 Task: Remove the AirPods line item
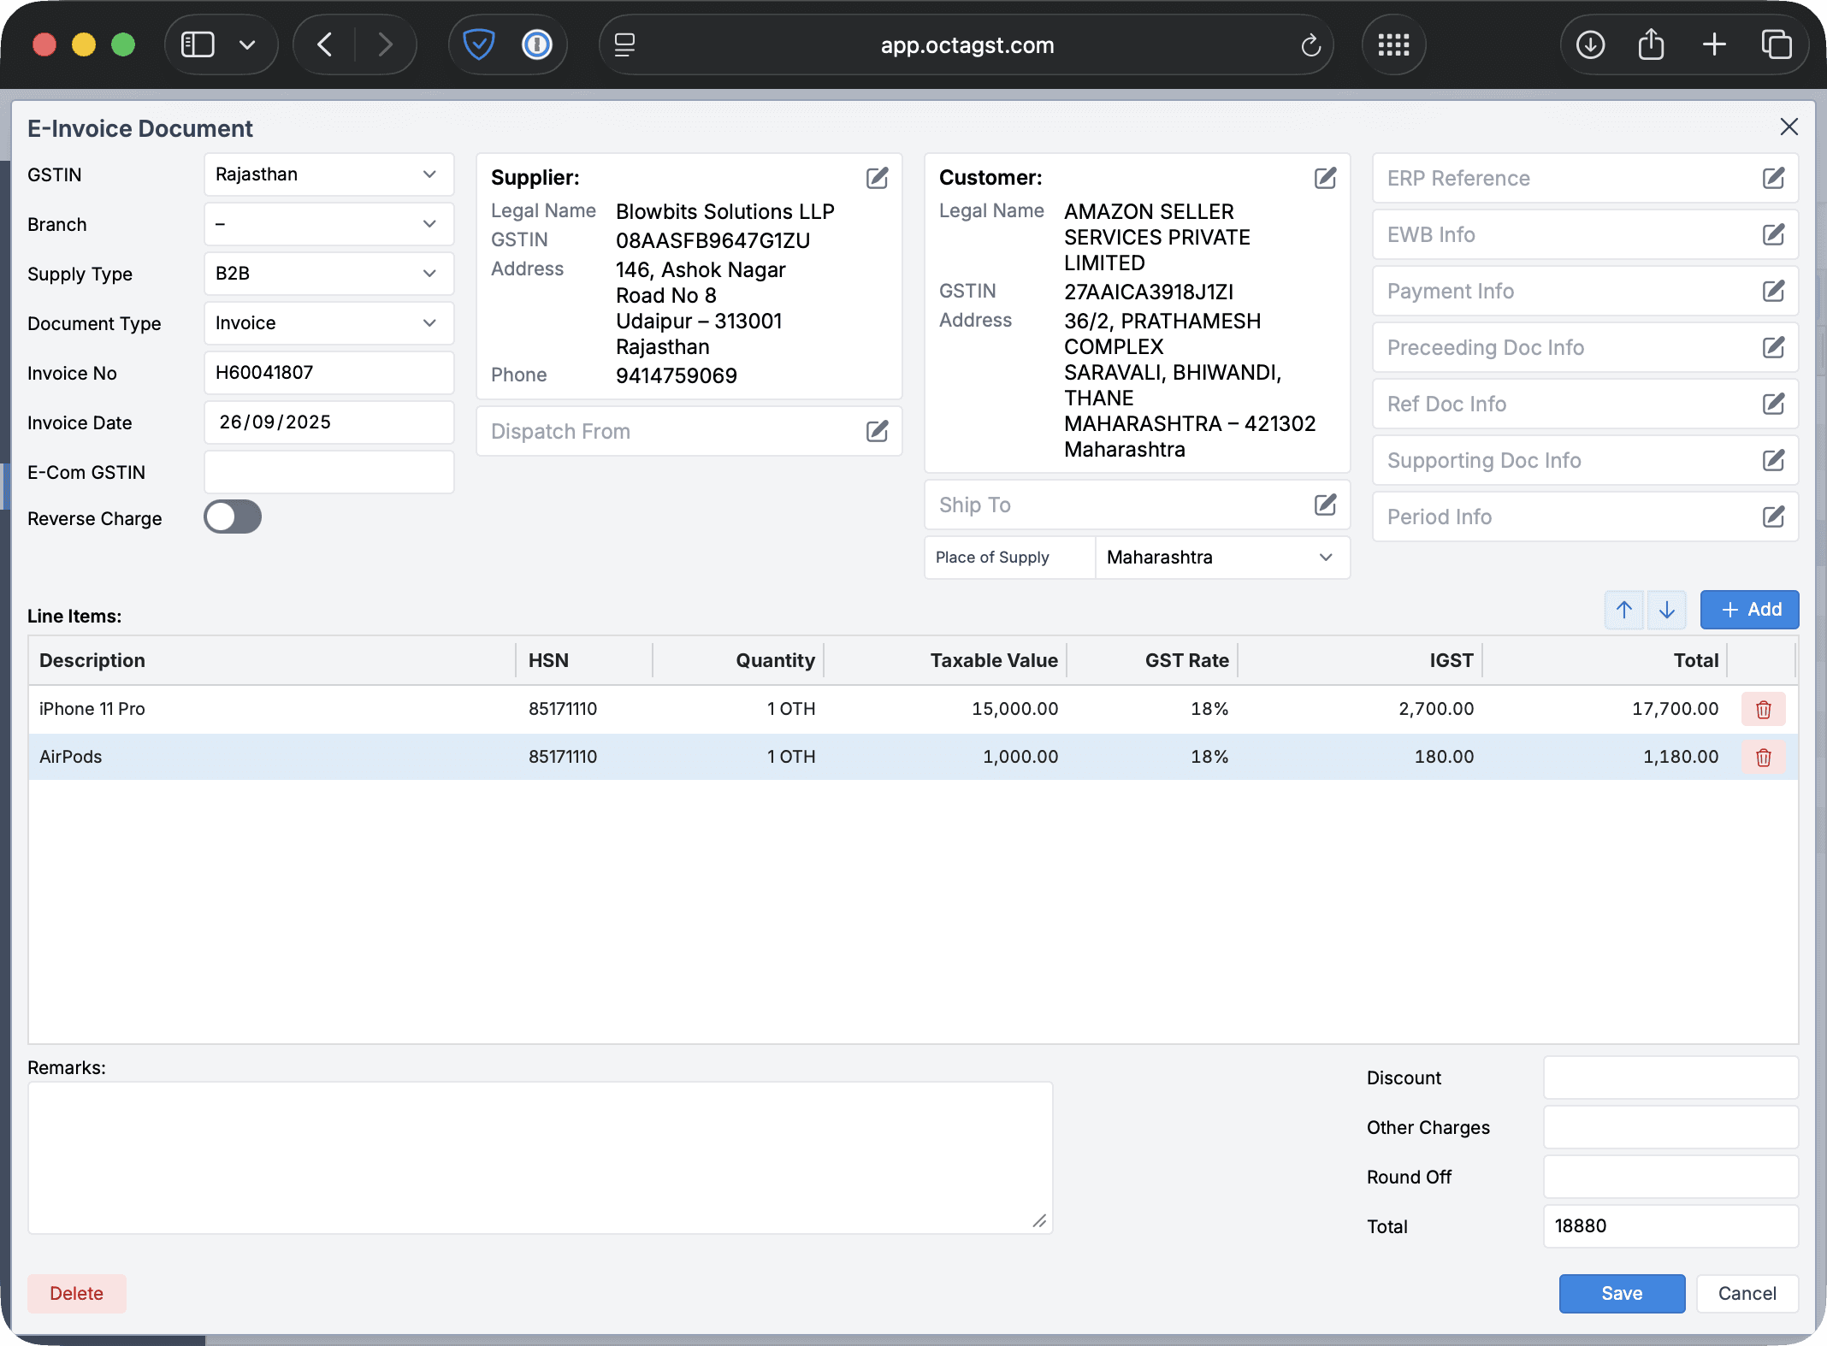click(1763, 757)
